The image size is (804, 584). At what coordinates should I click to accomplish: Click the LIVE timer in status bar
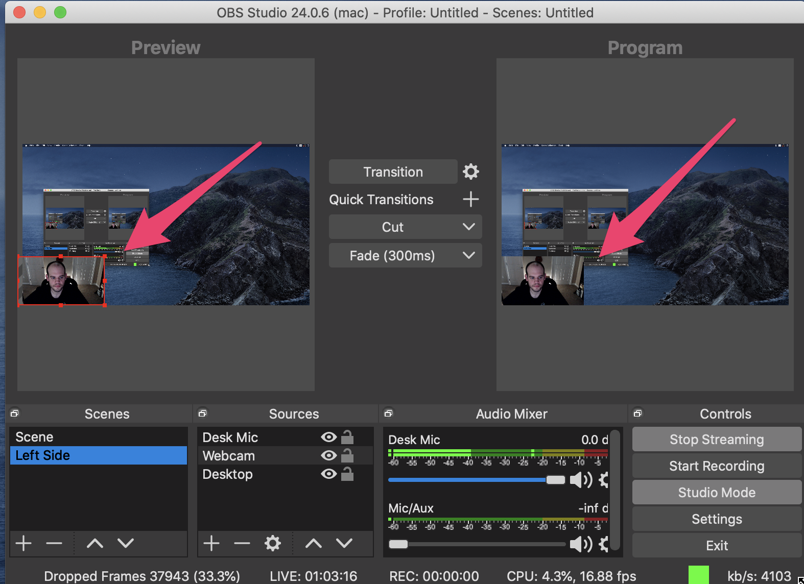click(314, 576)
